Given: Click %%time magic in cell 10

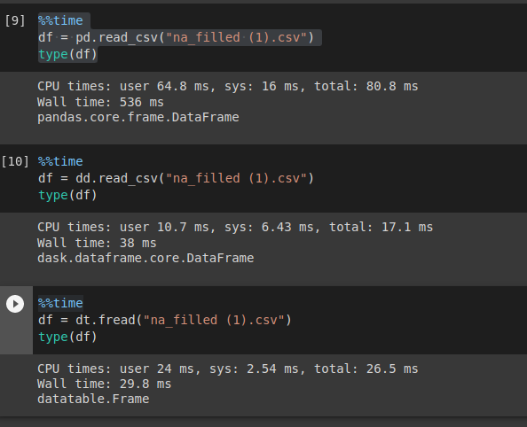Looking at the screenshot, I should point(60,161).
